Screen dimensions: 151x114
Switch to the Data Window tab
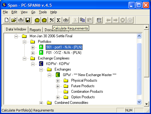[16, 29]
